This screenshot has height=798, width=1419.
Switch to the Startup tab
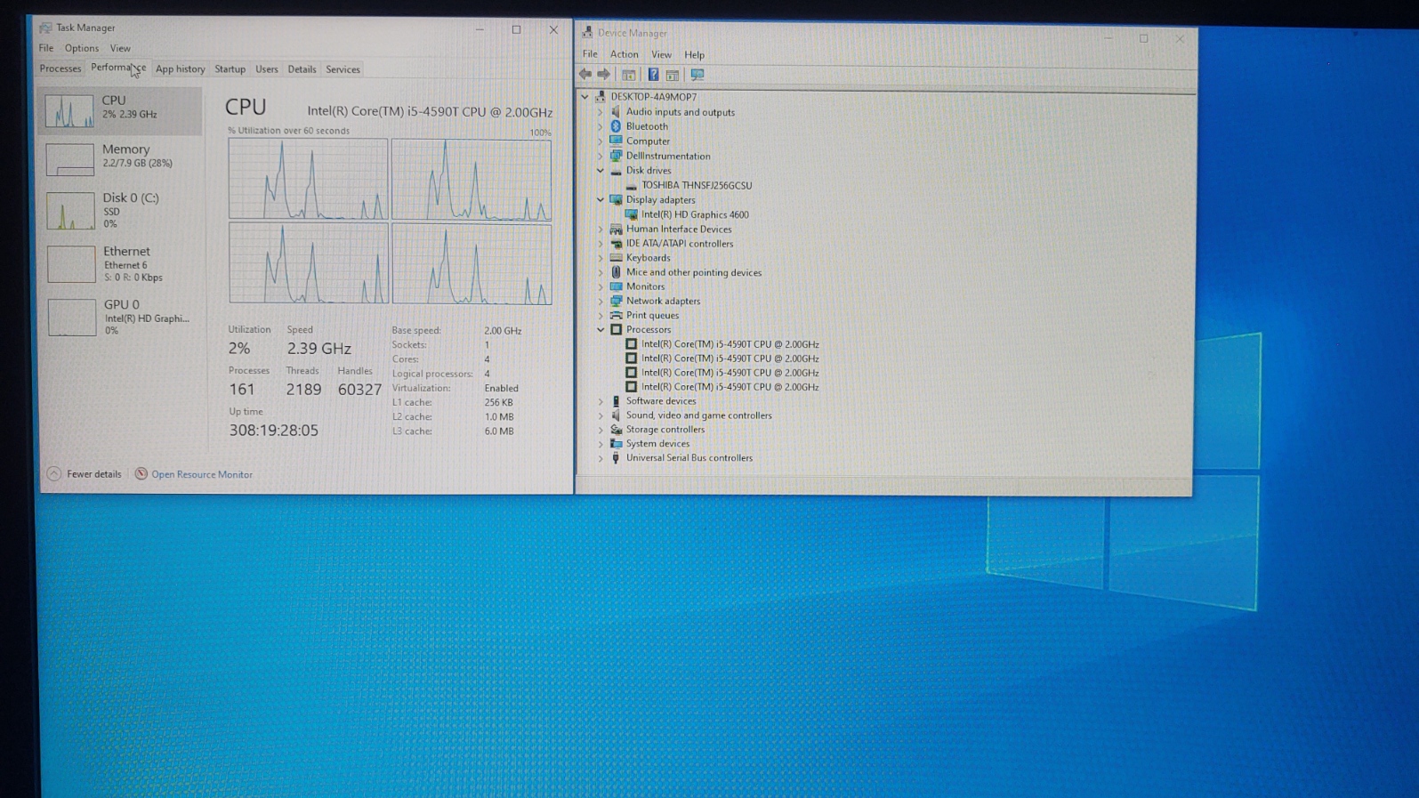[x=230, y=69]
